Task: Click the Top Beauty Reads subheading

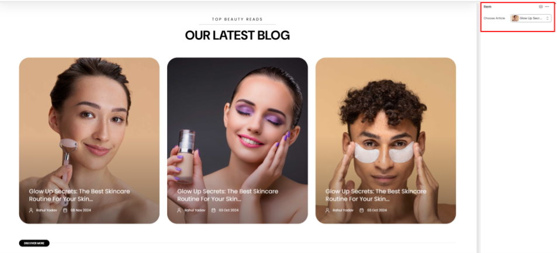Action: pos(237,19)
